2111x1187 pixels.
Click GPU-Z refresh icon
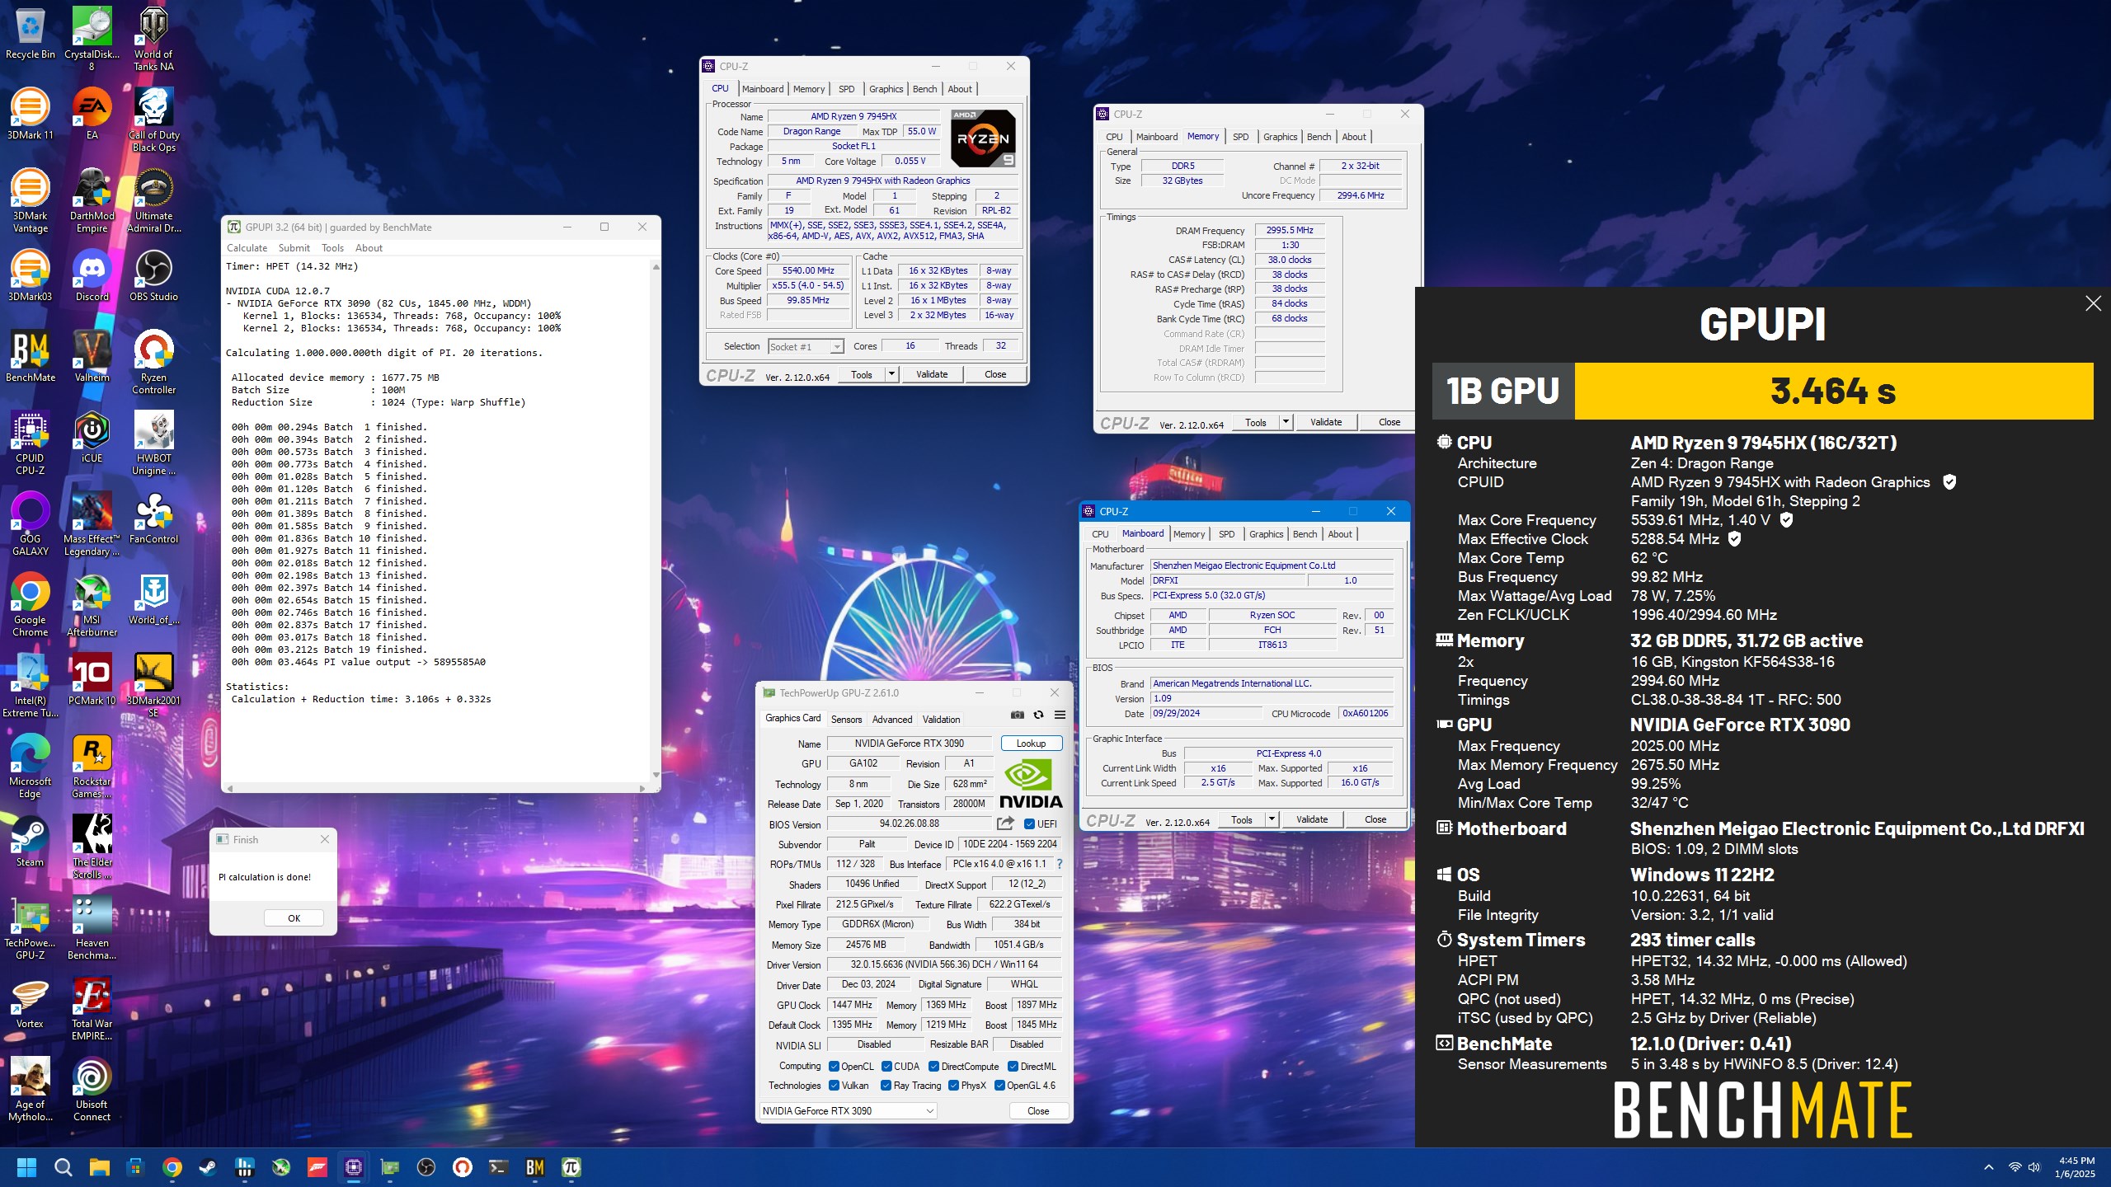coord(1038,715)
